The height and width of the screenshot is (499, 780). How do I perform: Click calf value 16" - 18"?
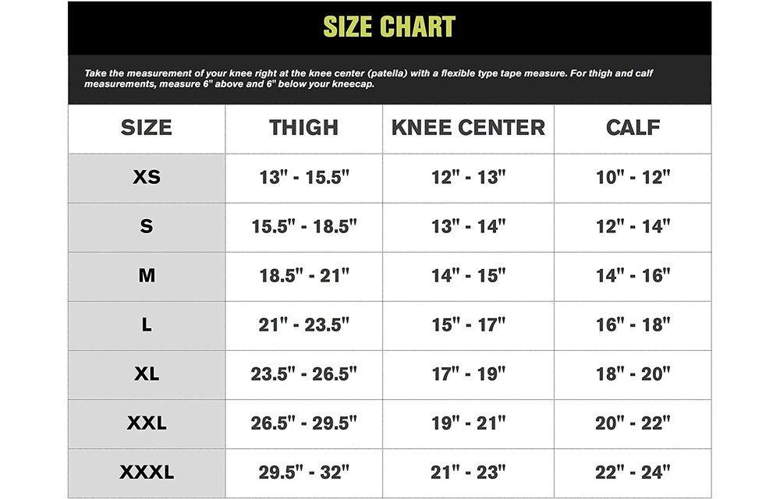pyautogui.click(x=633, y=325)
